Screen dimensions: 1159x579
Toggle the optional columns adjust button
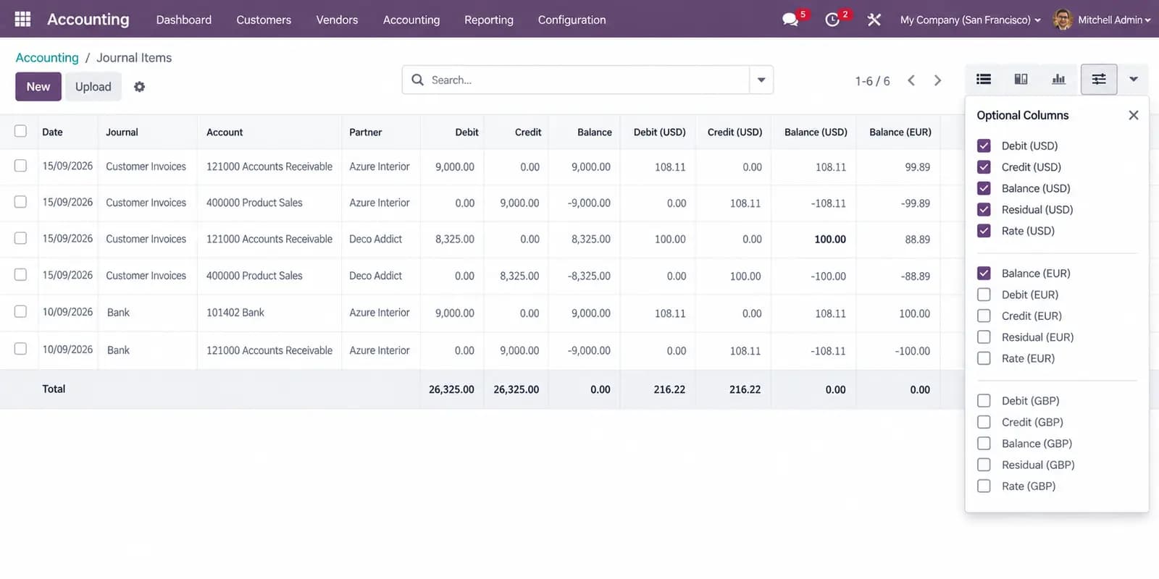pyautogui.click(x=1099, y=80)
